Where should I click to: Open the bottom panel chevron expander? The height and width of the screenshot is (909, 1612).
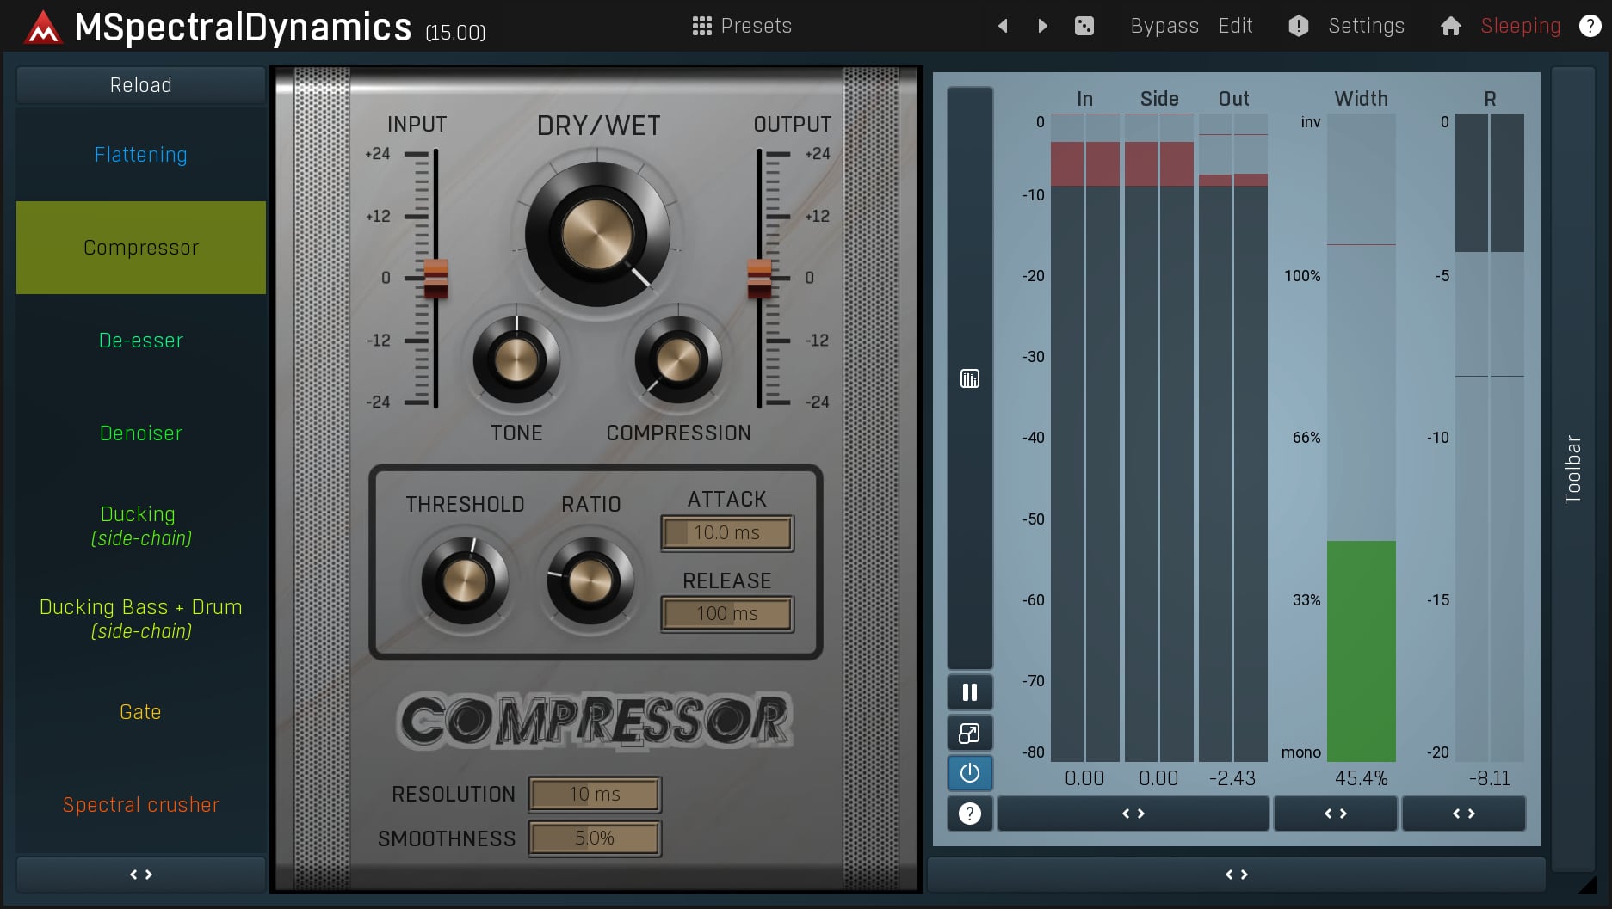click(1237, 874)
